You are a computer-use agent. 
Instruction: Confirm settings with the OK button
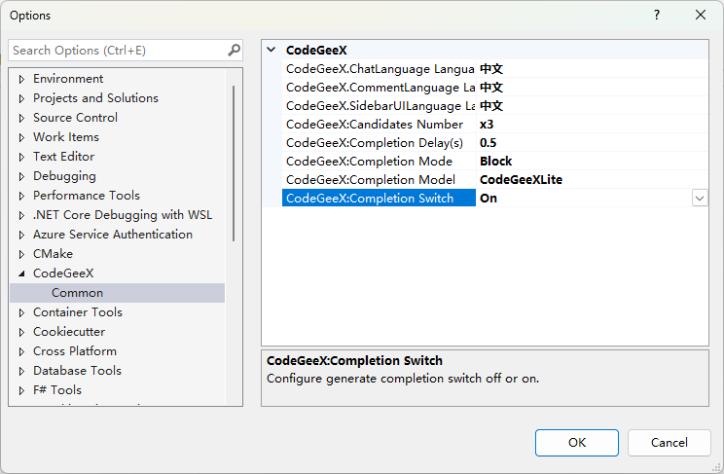[577, 443]
